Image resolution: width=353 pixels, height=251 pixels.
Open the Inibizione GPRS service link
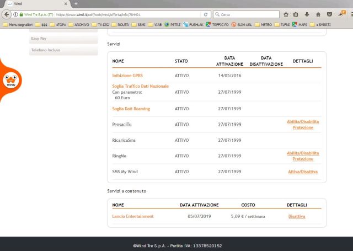[x=127, y=76]
